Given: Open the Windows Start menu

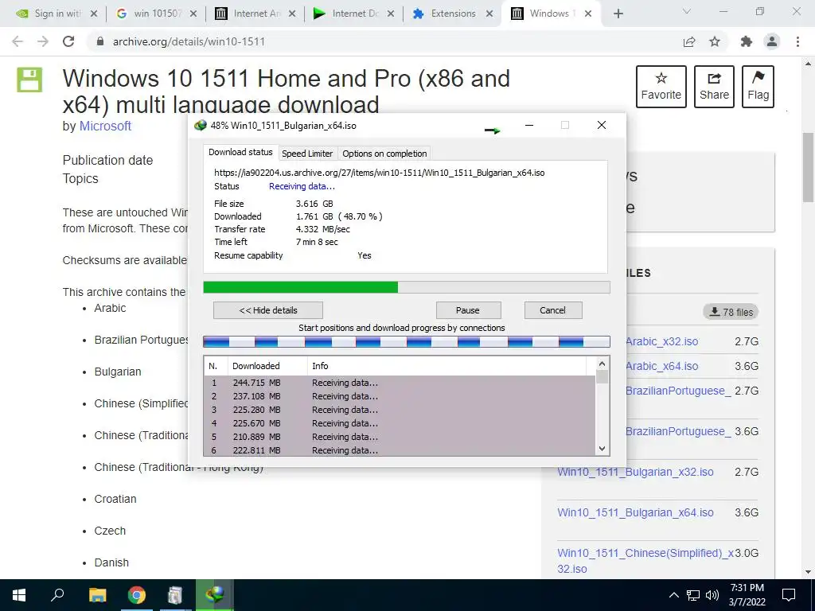Looking at the screenshot, I should [x=19, y=595].
